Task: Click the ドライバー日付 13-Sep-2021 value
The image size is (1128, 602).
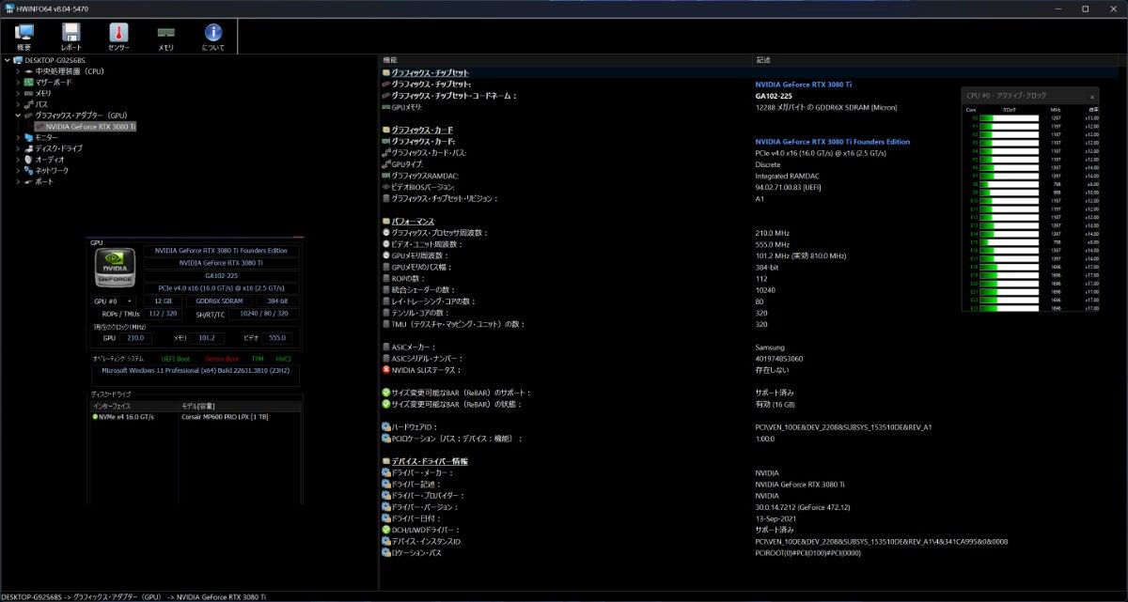Action: (x=775, y=518)
